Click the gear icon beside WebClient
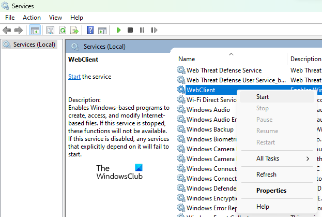This screenshot has height=217, width=322. point(181,90)
